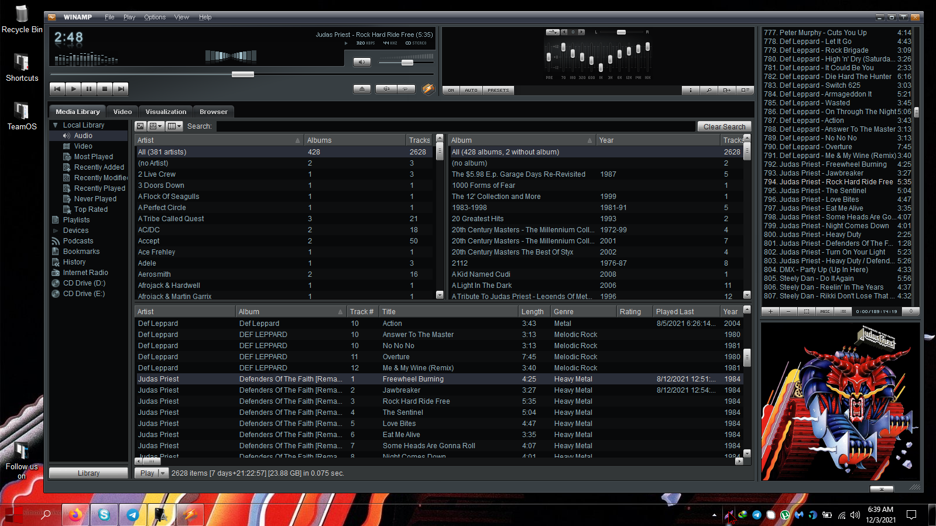Click the Winamp lightning bolt logo icon

[428, 89]
